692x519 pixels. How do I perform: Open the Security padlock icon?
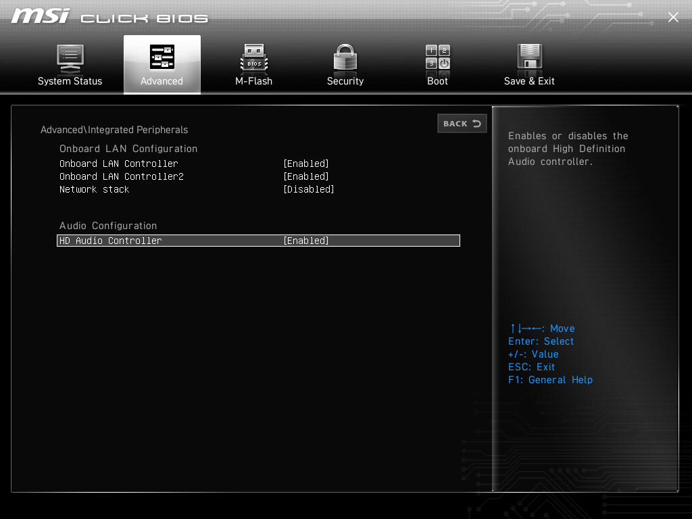(345, 57)
